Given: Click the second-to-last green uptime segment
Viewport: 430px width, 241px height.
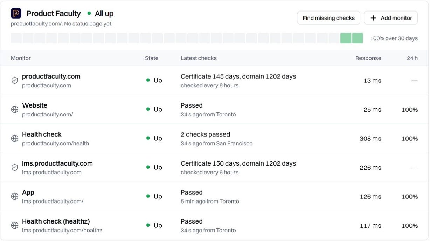Looking at the screenshot, I should 346,38.
